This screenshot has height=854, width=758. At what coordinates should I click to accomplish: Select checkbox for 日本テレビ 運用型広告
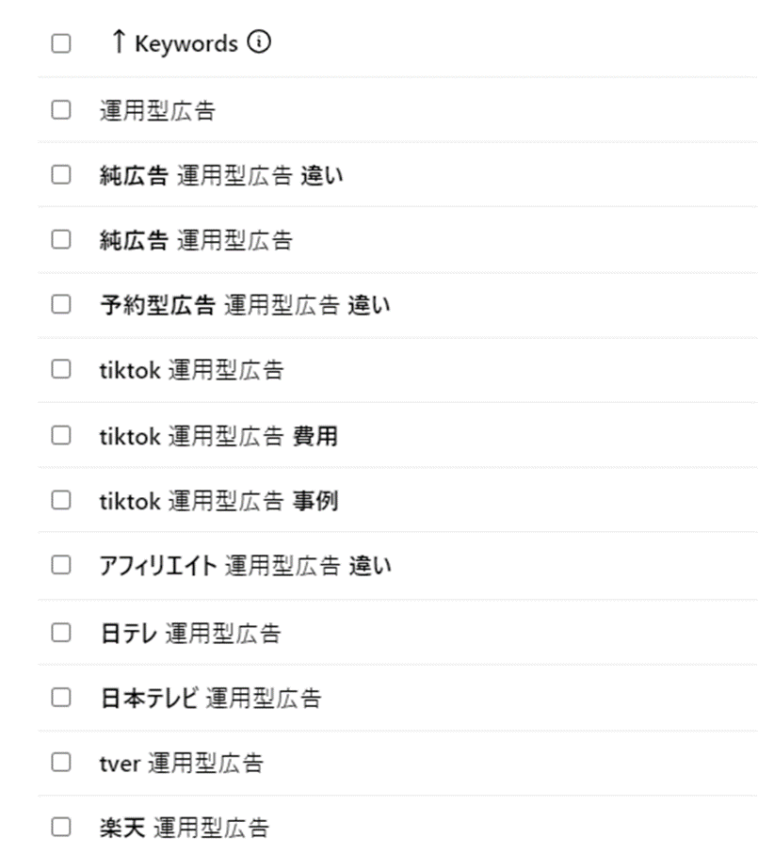pos(61,698)
